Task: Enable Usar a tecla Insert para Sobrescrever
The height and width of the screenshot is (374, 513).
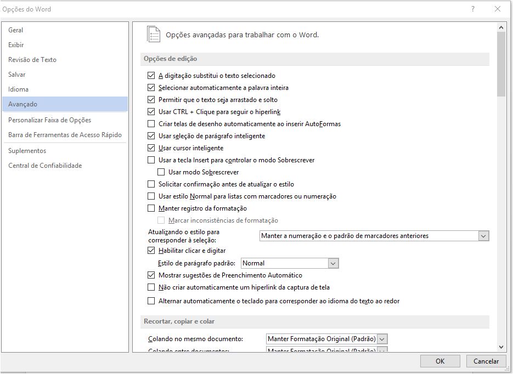Action: click(151, 160)
